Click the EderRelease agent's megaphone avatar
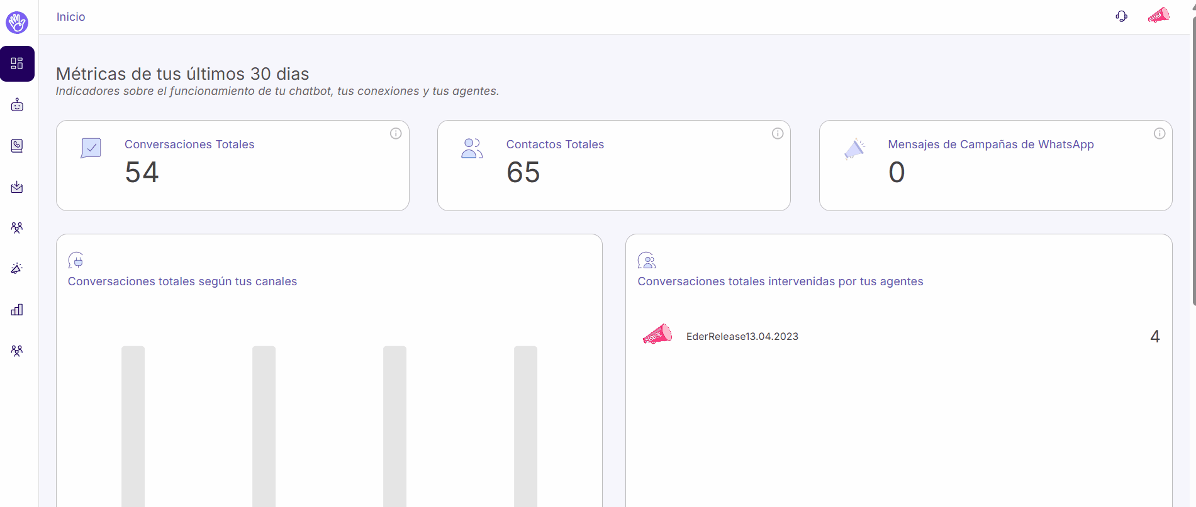 point(657,334)
